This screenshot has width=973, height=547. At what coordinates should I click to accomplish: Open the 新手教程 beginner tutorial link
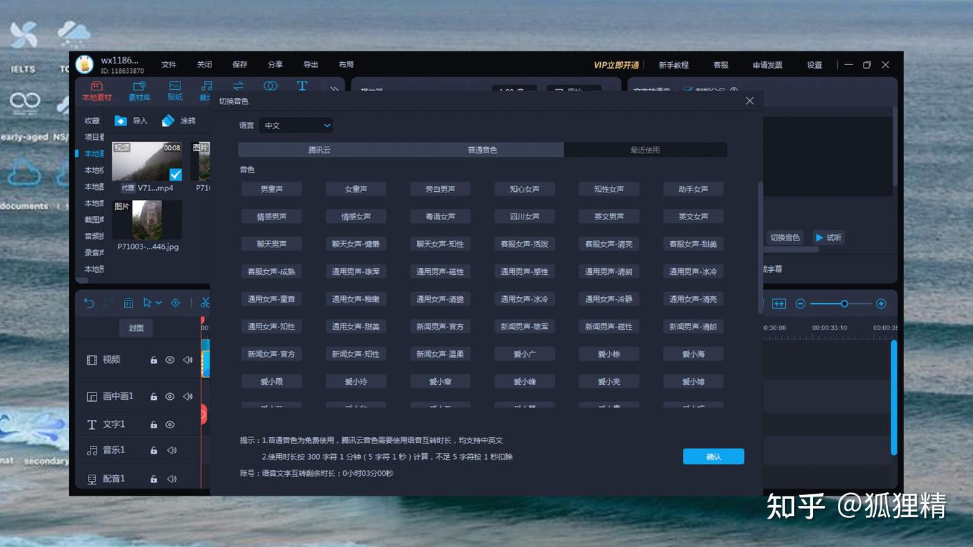coord(674,66)
